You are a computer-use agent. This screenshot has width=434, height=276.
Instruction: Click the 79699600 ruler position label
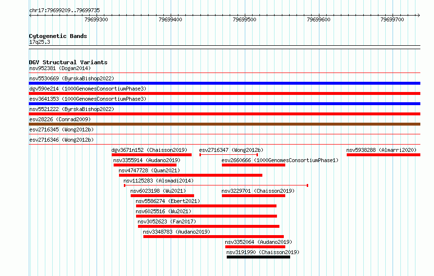[x=318, y=19]
